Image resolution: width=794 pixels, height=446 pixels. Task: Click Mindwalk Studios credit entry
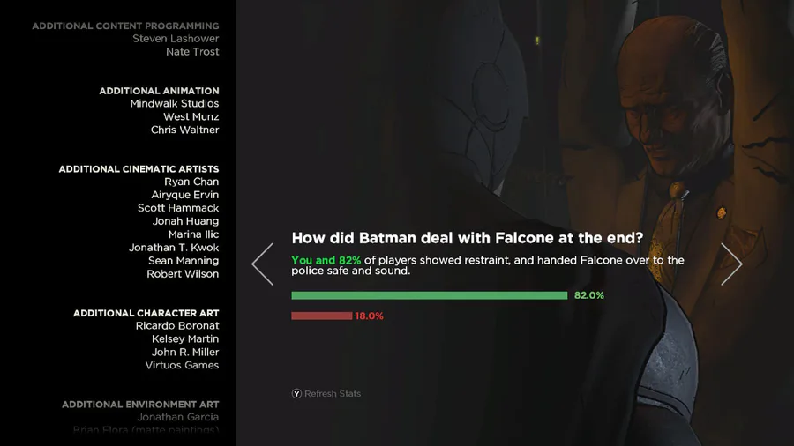pos(174,104)
